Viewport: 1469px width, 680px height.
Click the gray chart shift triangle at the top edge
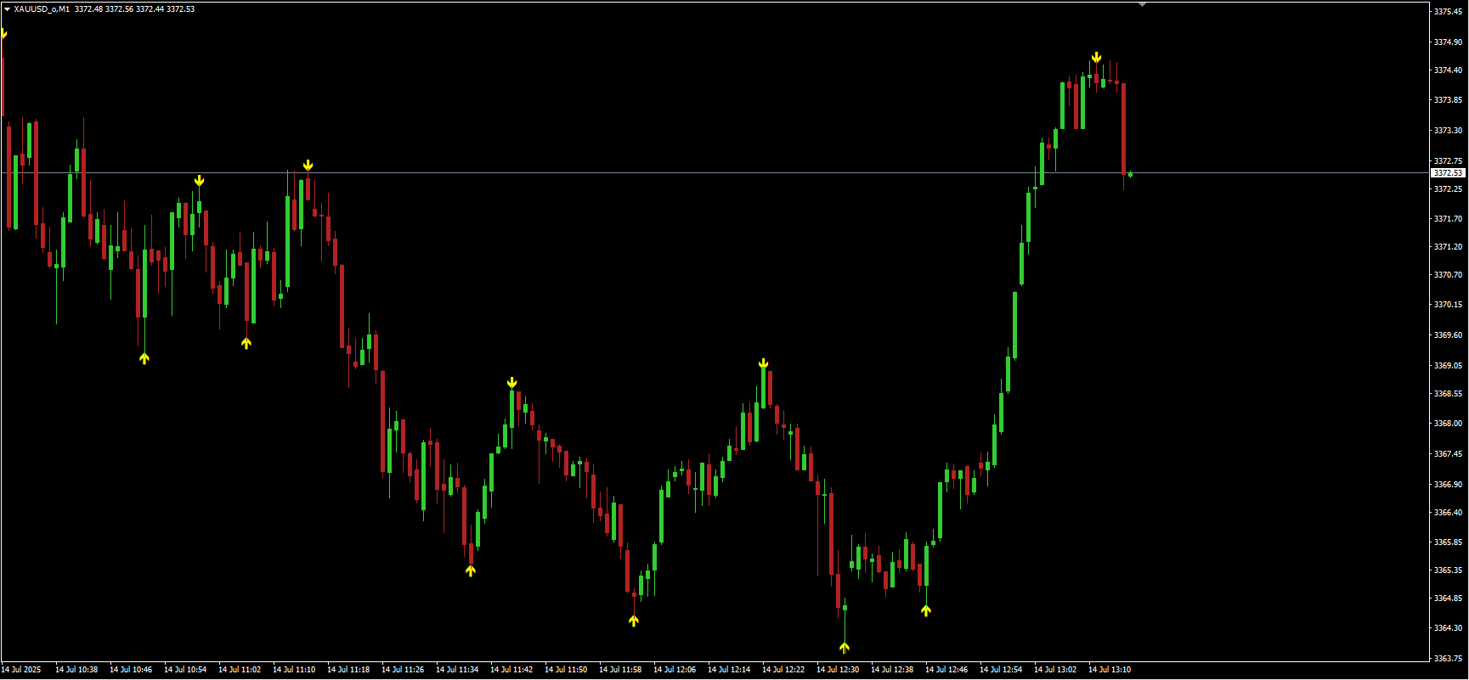coord(1143,5)
